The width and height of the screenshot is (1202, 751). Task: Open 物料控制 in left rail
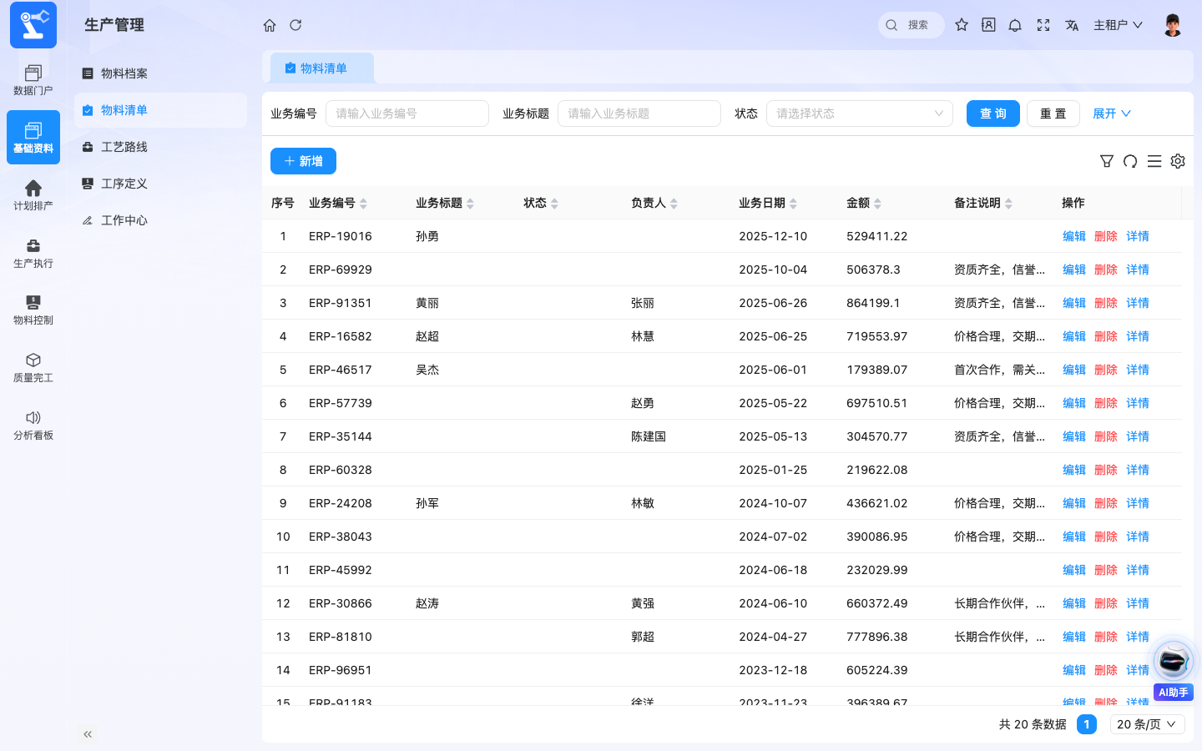tap(33, 310)
